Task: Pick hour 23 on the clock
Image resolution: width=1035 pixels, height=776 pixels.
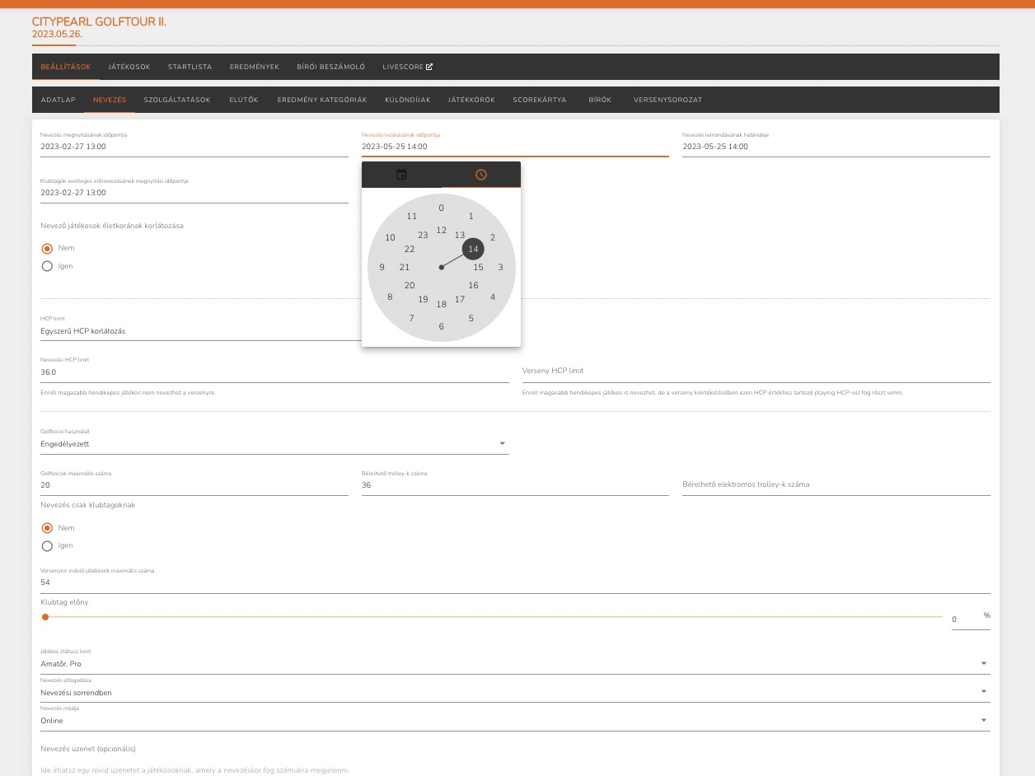Action: click(x=423, y=235)
